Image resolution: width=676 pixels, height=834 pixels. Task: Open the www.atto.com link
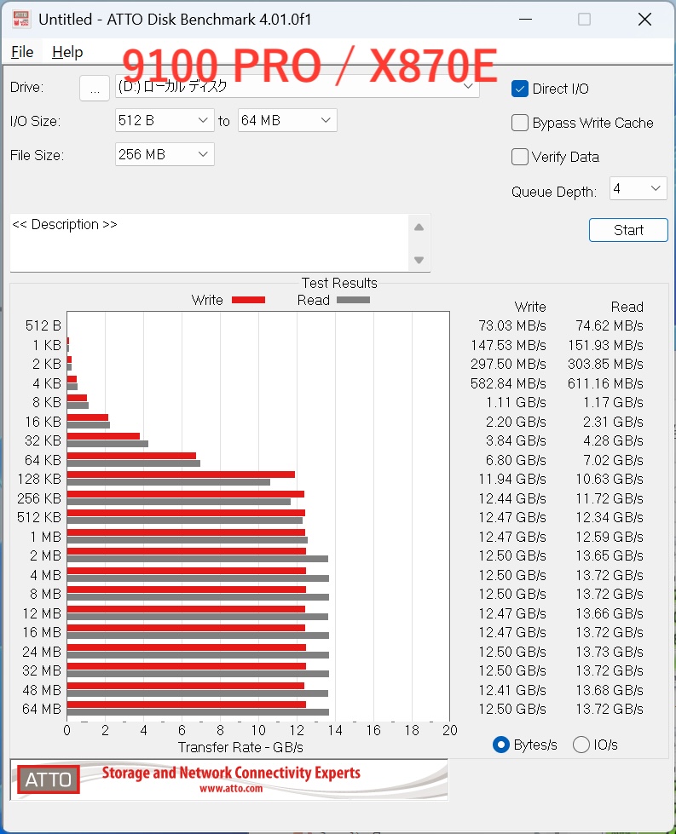231,788
